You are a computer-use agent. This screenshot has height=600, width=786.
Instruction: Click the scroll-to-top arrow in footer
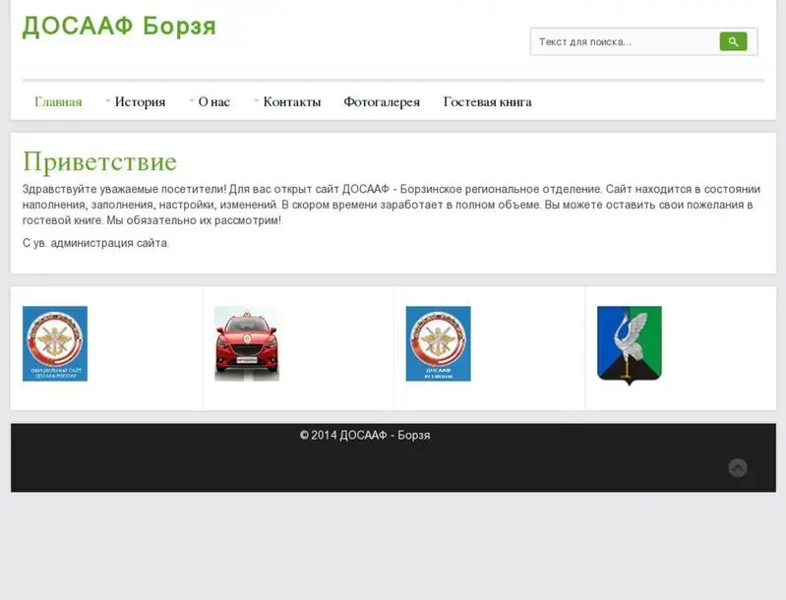[x=738, y=468]
